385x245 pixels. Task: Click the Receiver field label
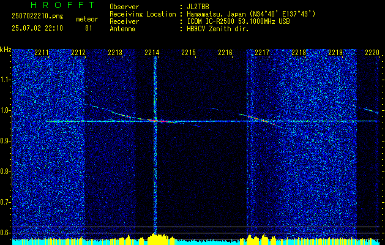(x=124, y=21)
